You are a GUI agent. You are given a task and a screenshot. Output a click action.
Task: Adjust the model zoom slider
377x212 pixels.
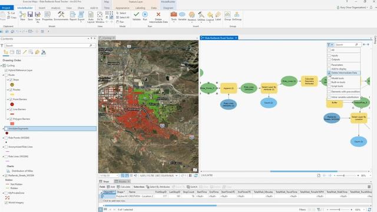coord(344,175)
